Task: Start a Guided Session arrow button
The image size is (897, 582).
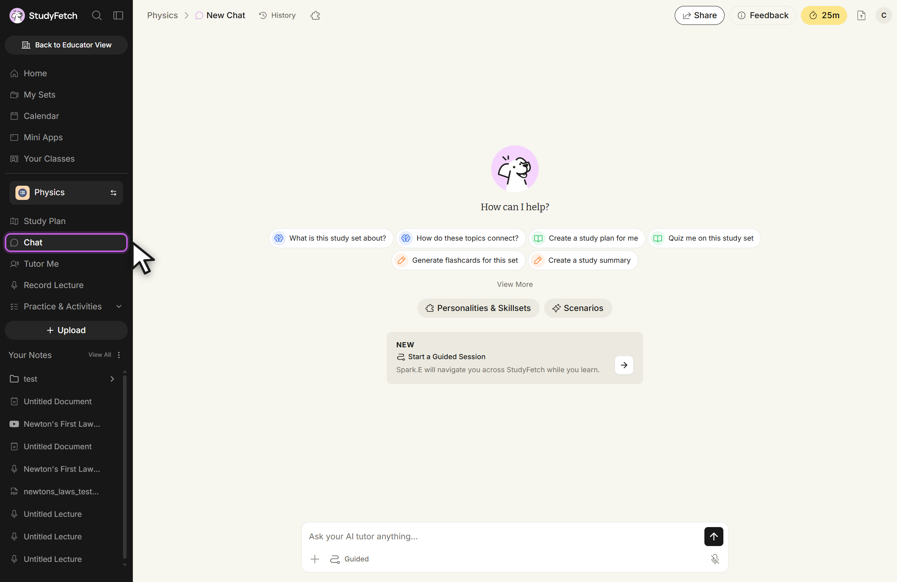Action: pyautogui.click(x=624, y=365)
